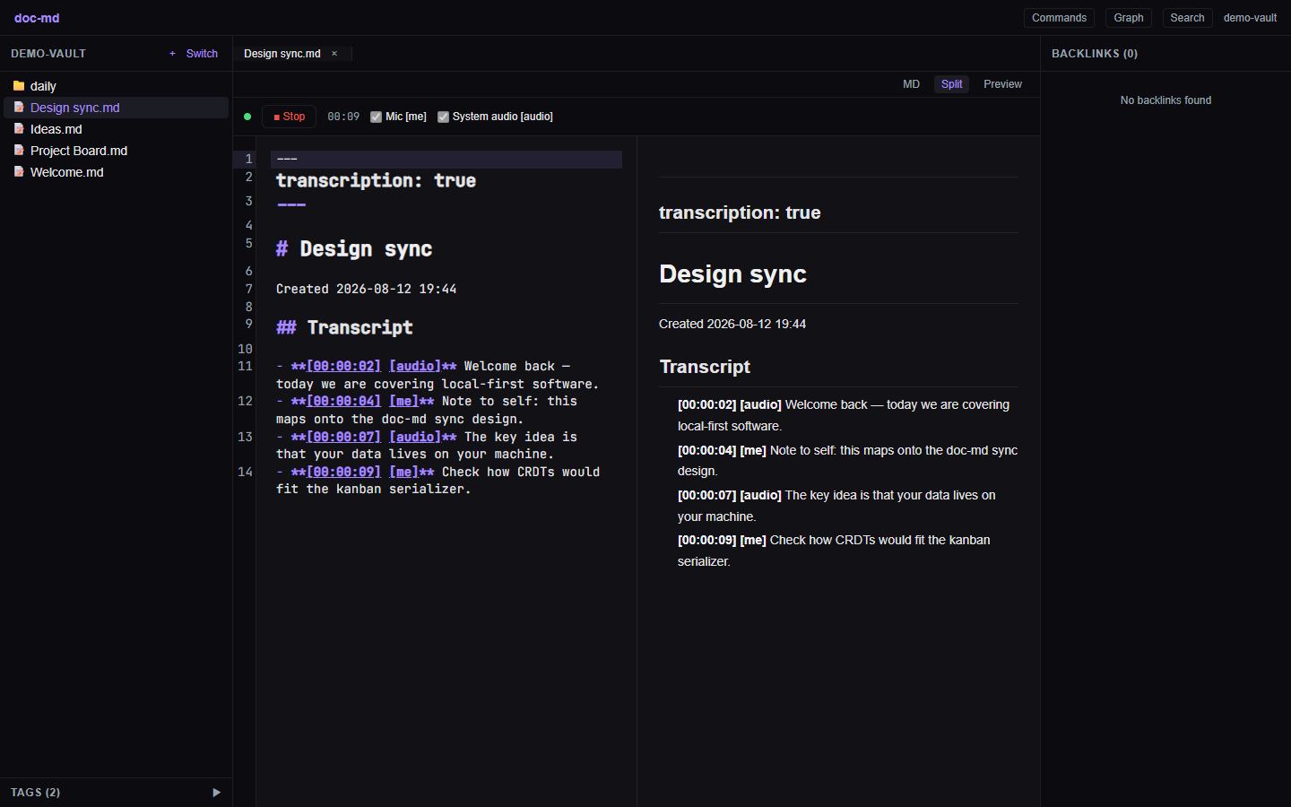Click the [me] tag on editor line 12
The height and width of the screenshot is (807, 1291).
404,401
